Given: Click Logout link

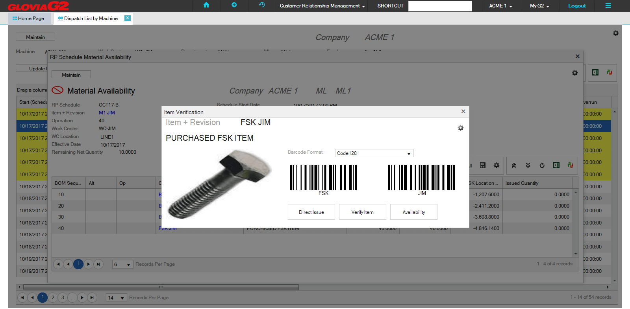Looking at the screenshot, I should coord(577,6).
